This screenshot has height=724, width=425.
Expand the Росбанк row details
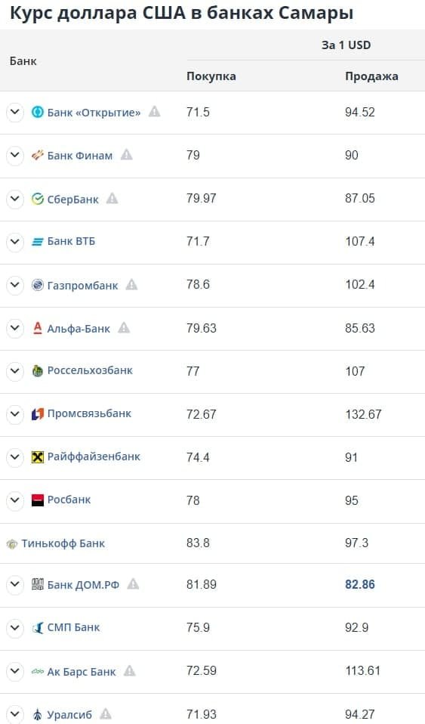click(15, 500)
